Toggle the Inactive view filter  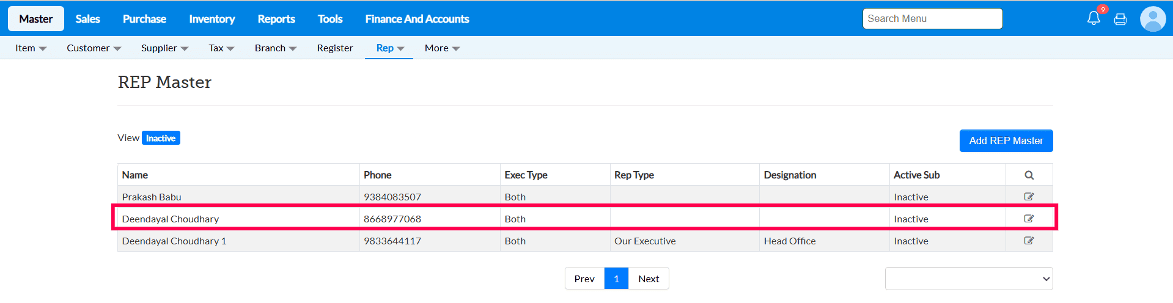point(161,138)
